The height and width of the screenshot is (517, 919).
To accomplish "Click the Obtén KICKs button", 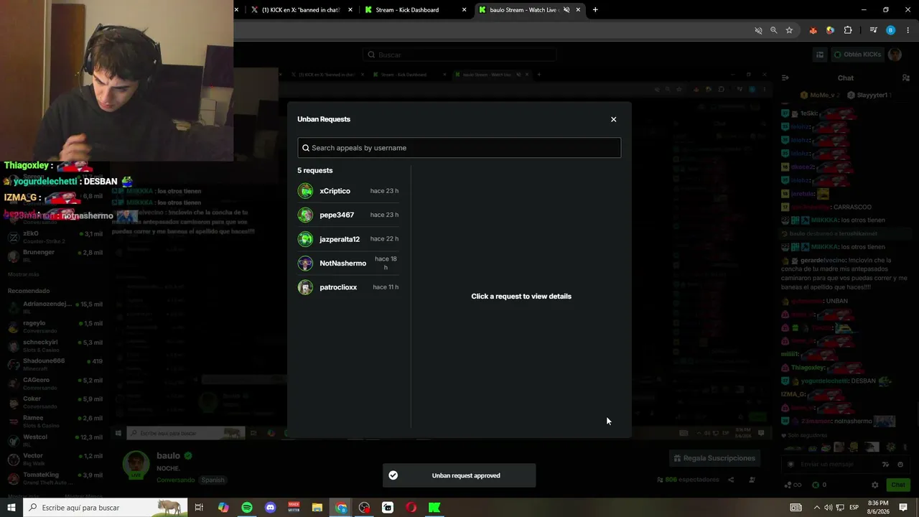I will coord(857,55).
